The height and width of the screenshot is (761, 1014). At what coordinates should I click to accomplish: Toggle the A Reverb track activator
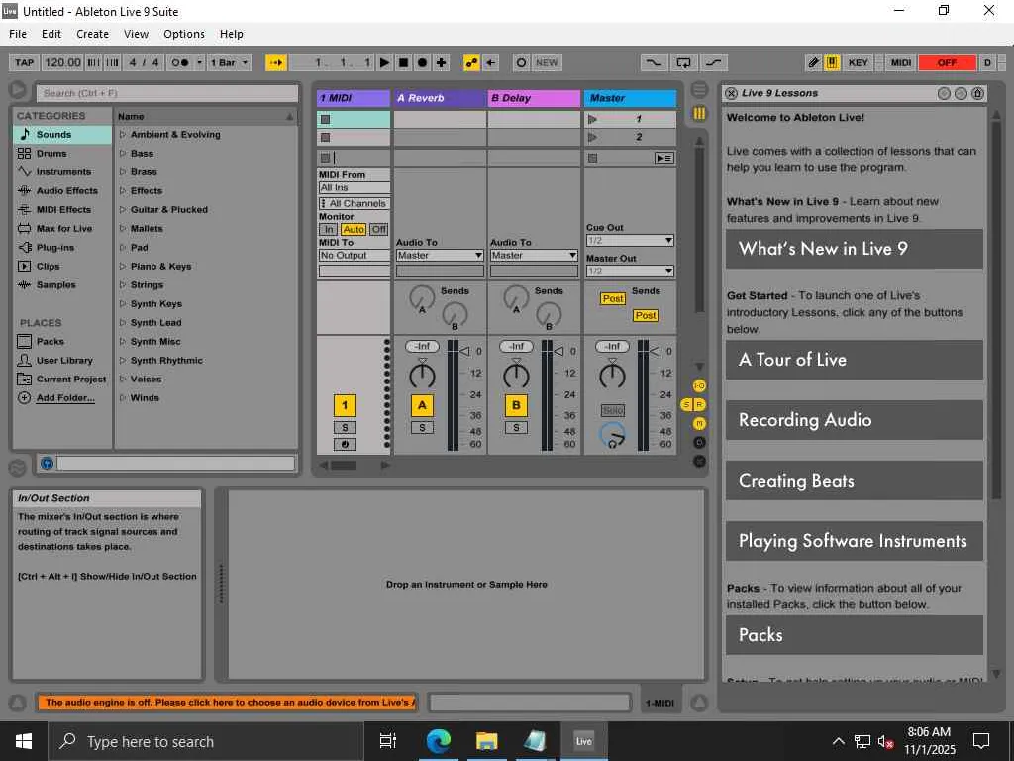point(422,405)
